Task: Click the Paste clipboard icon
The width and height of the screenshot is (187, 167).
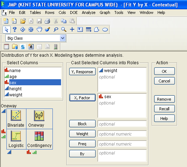Action: click(x=72, y=21)
